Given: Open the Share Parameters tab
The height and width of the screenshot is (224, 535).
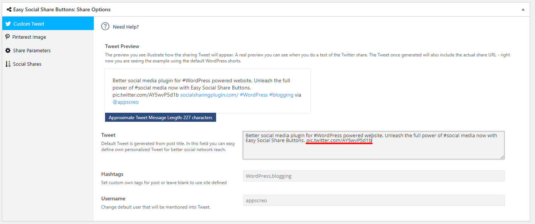Looking at the screenshot, I should [32, 50].
